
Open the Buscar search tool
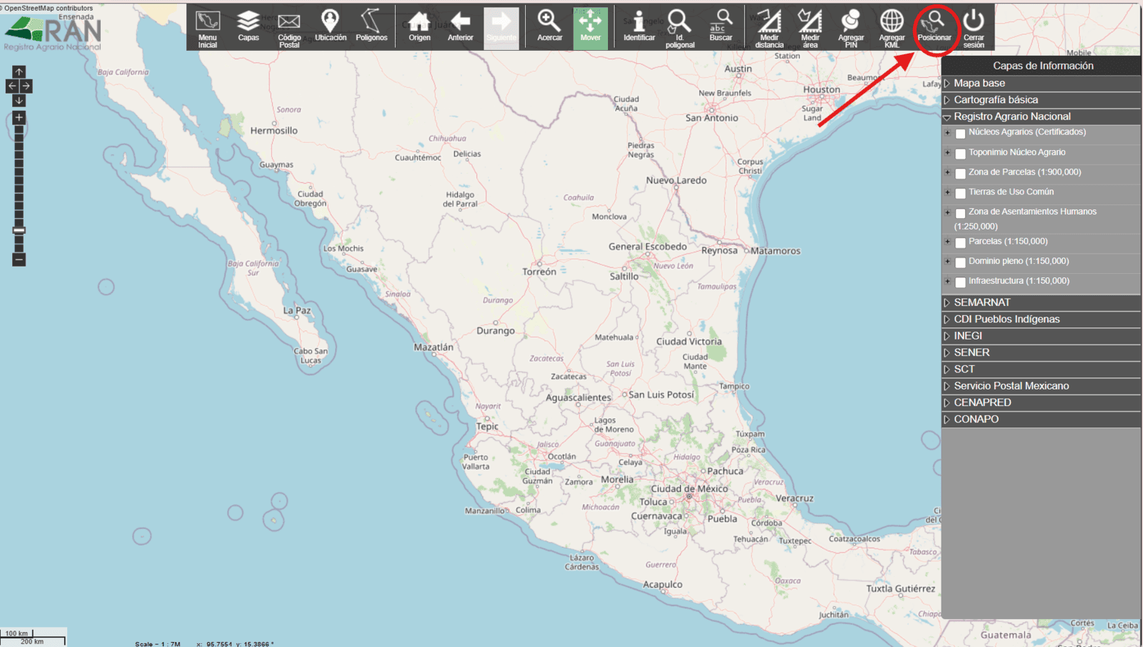click(721, 26)
